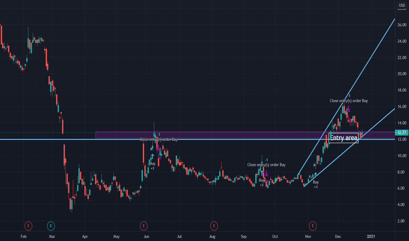
Task: Click the June Buy +1 signal label
Action: click(x=152, y=166)
